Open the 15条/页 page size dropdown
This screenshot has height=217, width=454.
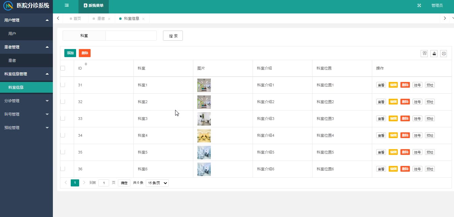(157, 183)
